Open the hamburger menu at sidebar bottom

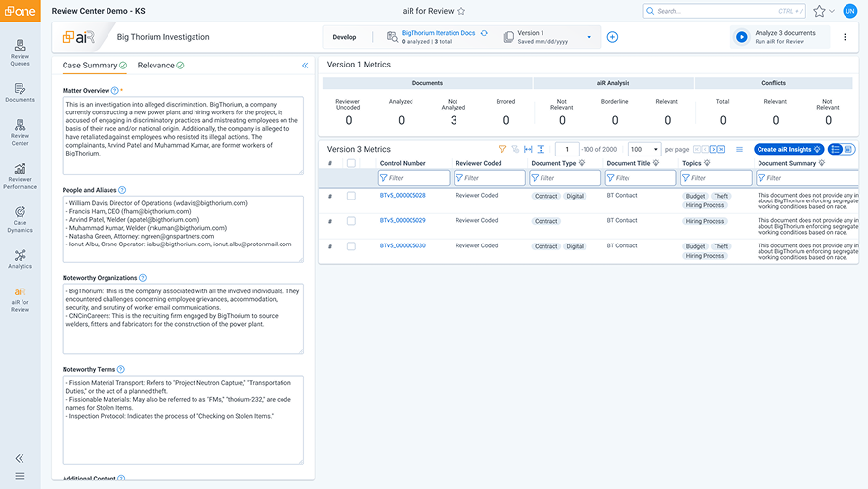[x=20, y=476]
